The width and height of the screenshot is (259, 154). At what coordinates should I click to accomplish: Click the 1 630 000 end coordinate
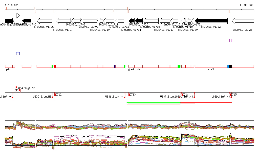[246, 5]
